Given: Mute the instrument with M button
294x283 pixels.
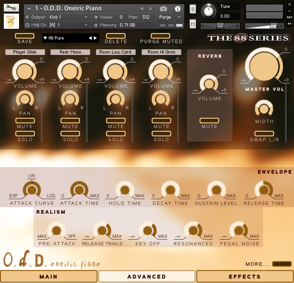Looking at the screenshot, I should tap(193, 24).
